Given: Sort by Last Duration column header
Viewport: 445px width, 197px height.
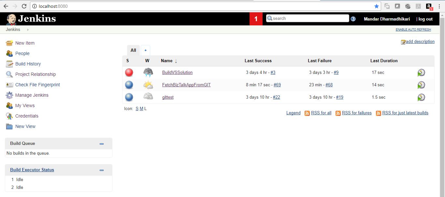Looking at the screenshot, I should (384, 61).
